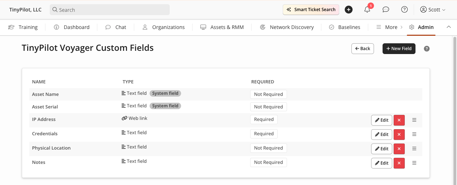The height and width of the screenshot is (185, 457).
Task: Click the Asset Serial row label
Action: 45,107
